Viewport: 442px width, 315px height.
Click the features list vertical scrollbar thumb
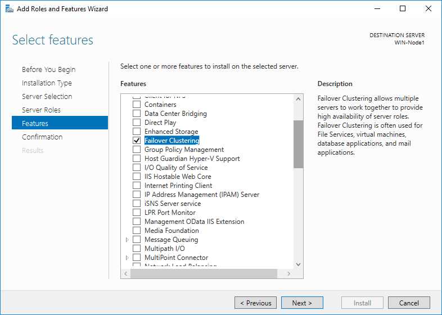click(298, 144)
